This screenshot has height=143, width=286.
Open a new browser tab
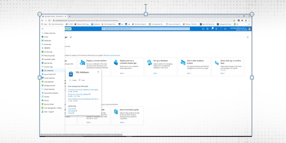69,16
